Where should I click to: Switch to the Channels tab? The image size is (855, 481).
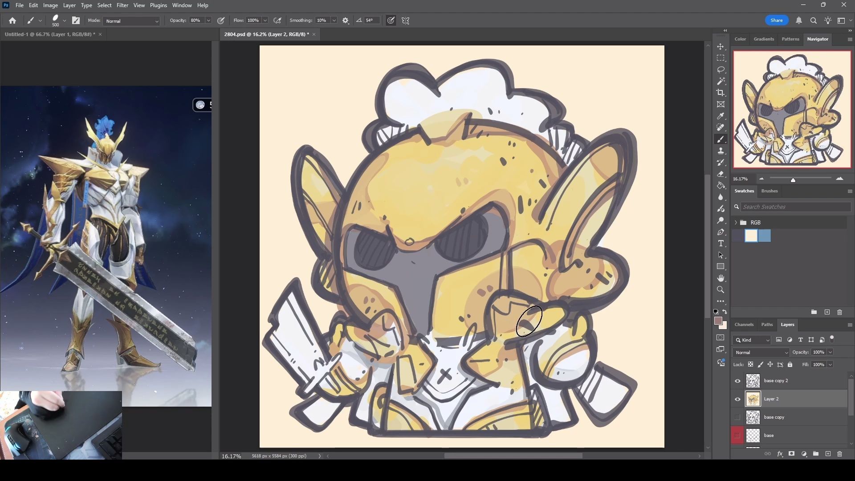coord(744,325)
